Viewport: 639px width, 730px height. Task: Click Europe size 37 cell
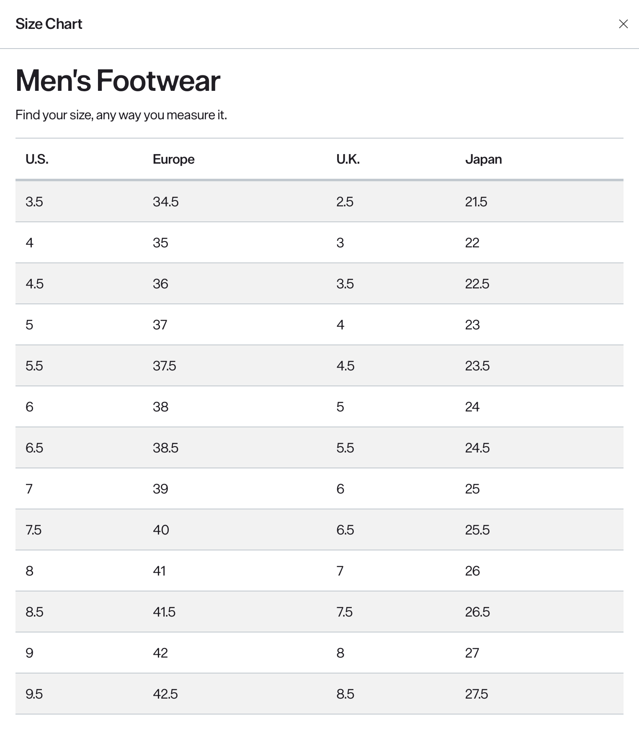click(160, 325)
